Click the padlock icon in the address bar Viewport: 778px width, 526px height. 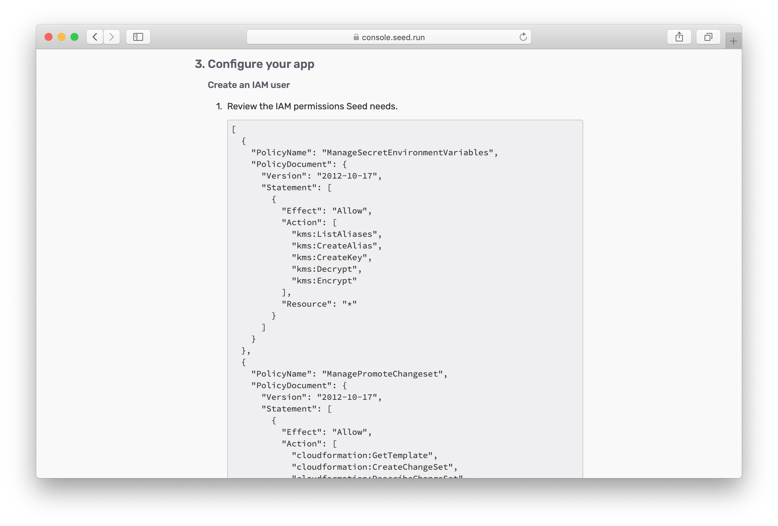[x=356, y=37]
